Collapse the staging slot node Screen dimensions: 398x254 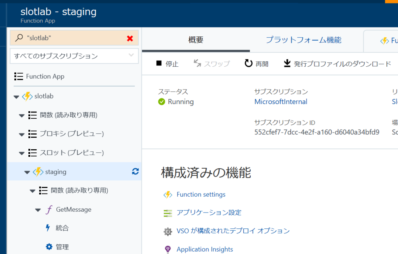(x=27, y=173)
